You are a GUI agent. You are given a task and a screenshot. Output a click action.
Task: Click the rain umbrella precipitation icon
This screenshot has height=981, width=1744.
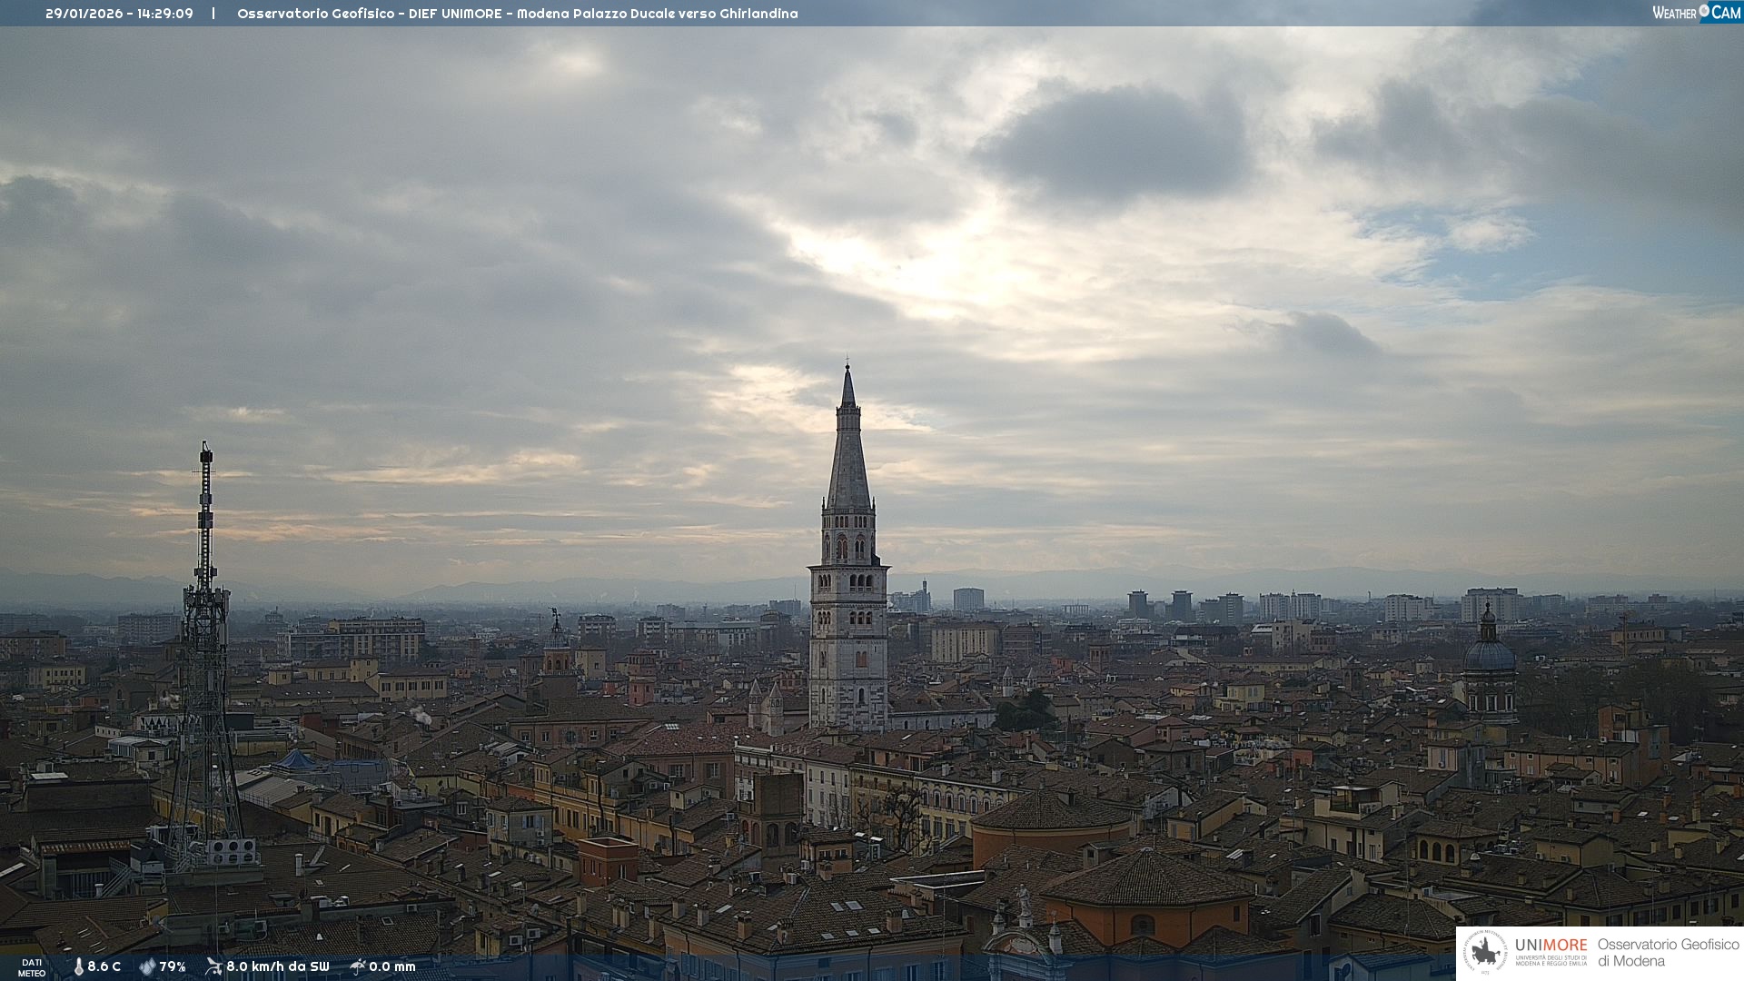tap(358, 966)
